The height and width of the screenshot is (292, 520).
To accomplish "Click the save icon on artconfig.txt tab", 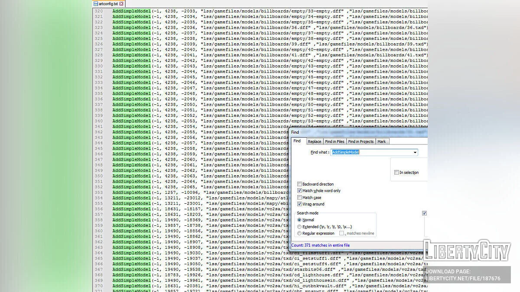I will tap(96, 3).
